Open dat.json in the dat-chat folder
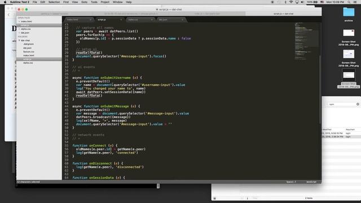Screen dimensions: 361x203 [x=27, y=48]
